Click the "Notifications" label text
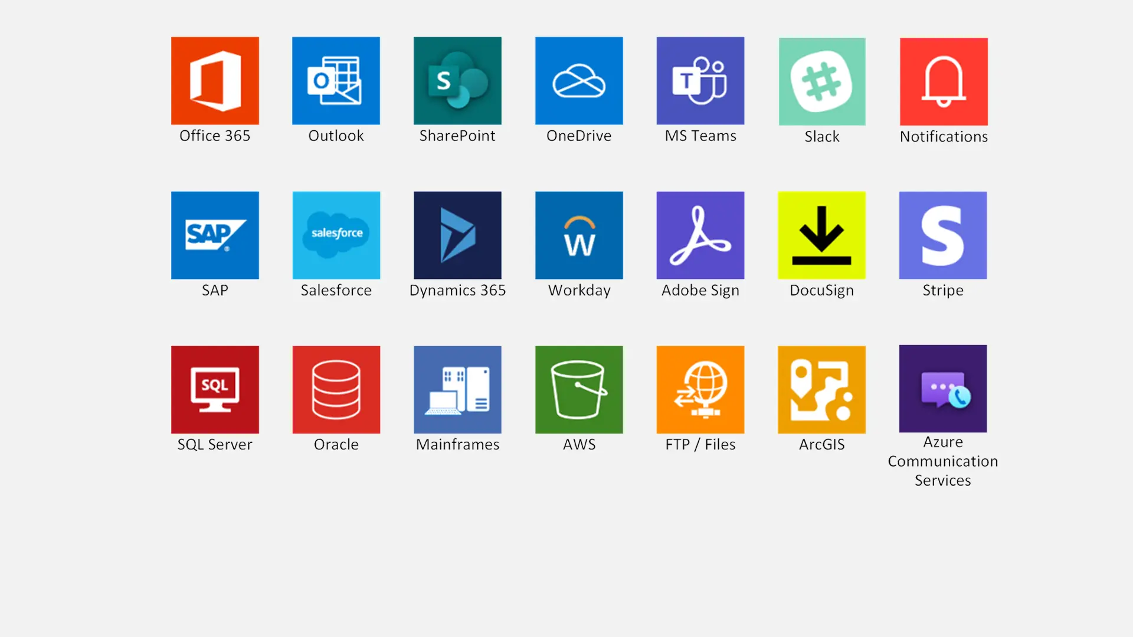 pos(944,136)
